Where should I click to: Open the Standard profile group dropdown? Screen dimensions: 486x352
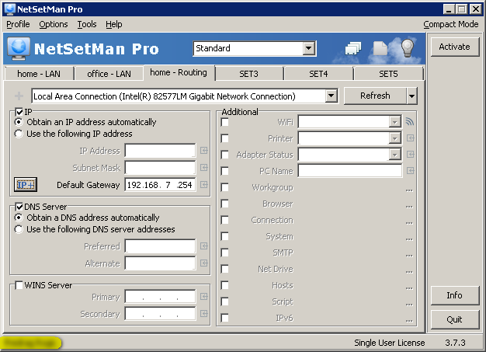[x=308, y=48]
